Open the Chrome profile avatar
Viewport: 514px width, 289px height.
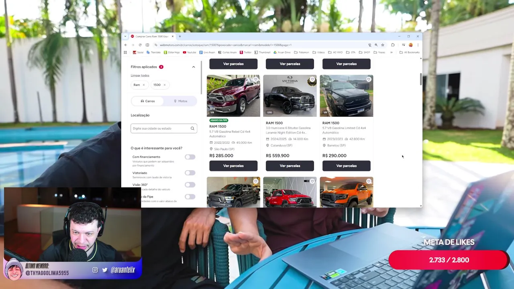[x=410, y=45]
